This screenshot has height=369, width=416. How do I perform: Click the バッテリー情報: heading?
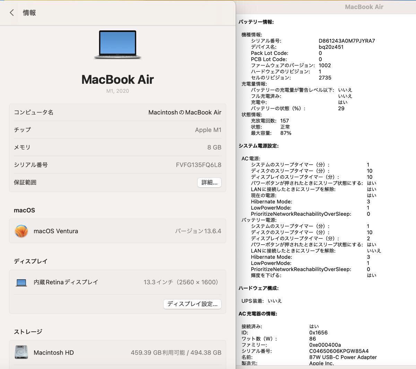click(x=256, y=22)
